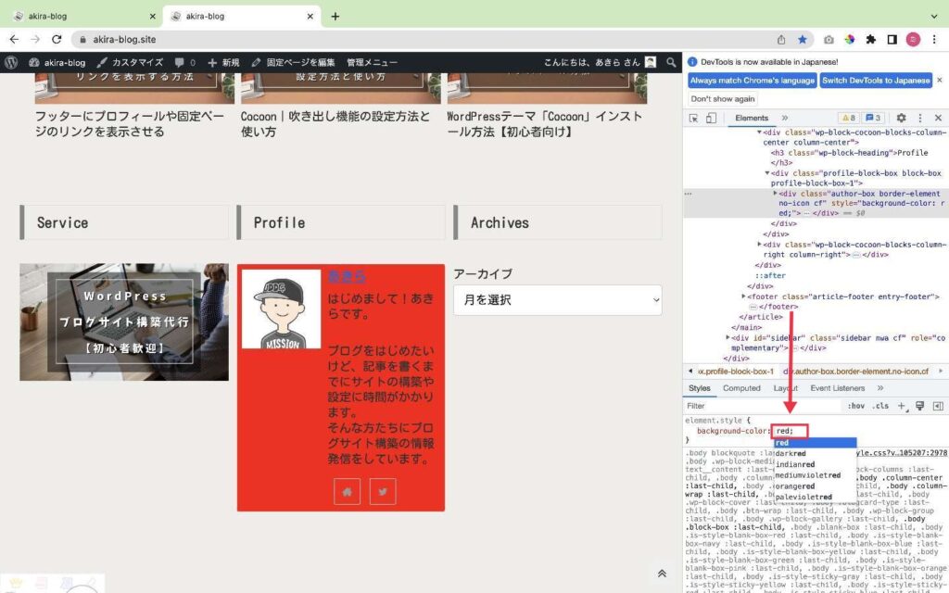Viewport: 949px width, 593px height.
Task: Click the profile avatar image
Action: click(x=282, y=309)
